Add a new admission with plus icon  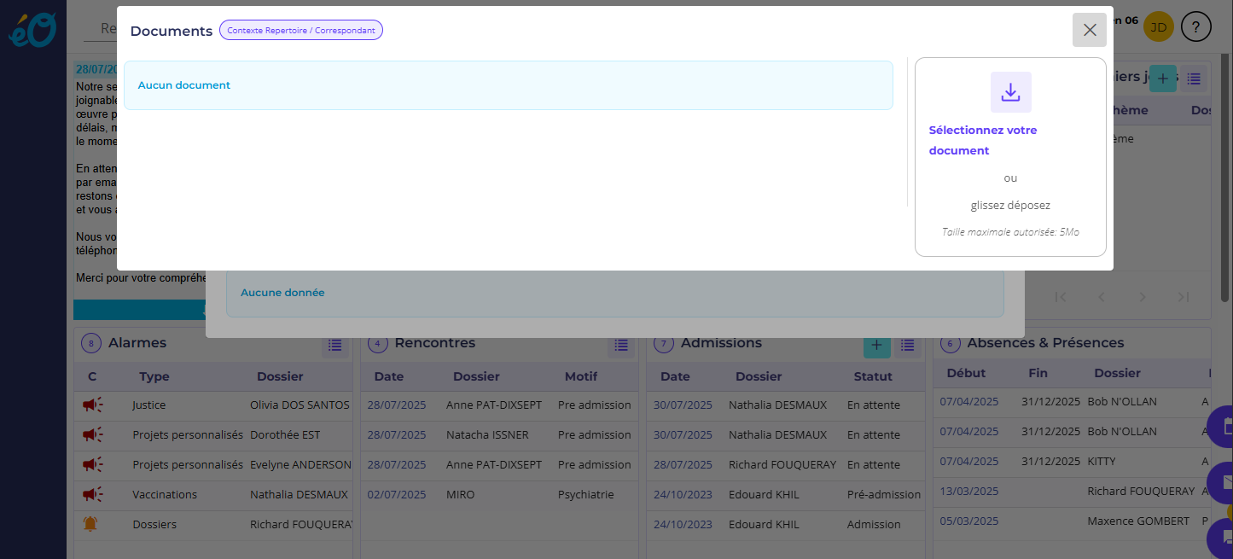click(876, 345)
